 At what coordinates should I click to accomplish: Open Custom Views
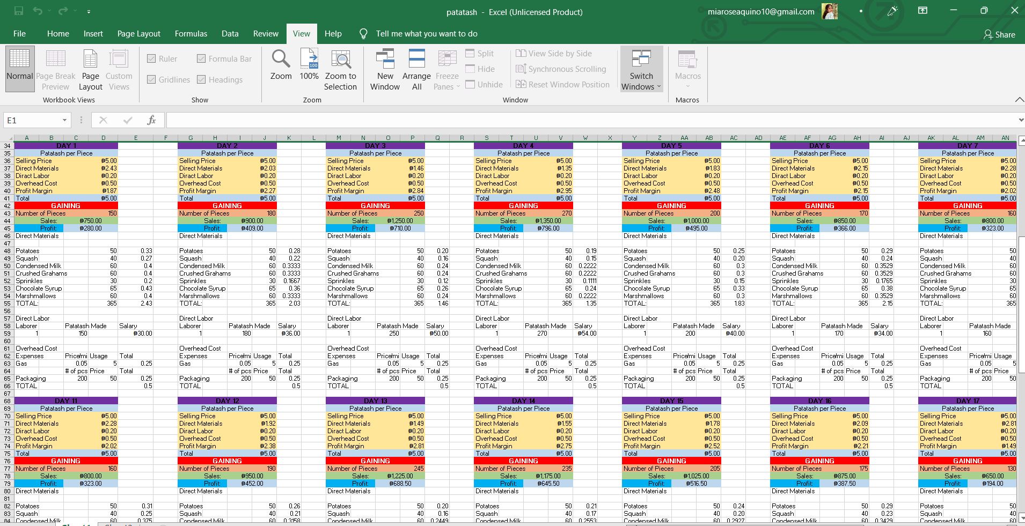(x=119, y=69)
